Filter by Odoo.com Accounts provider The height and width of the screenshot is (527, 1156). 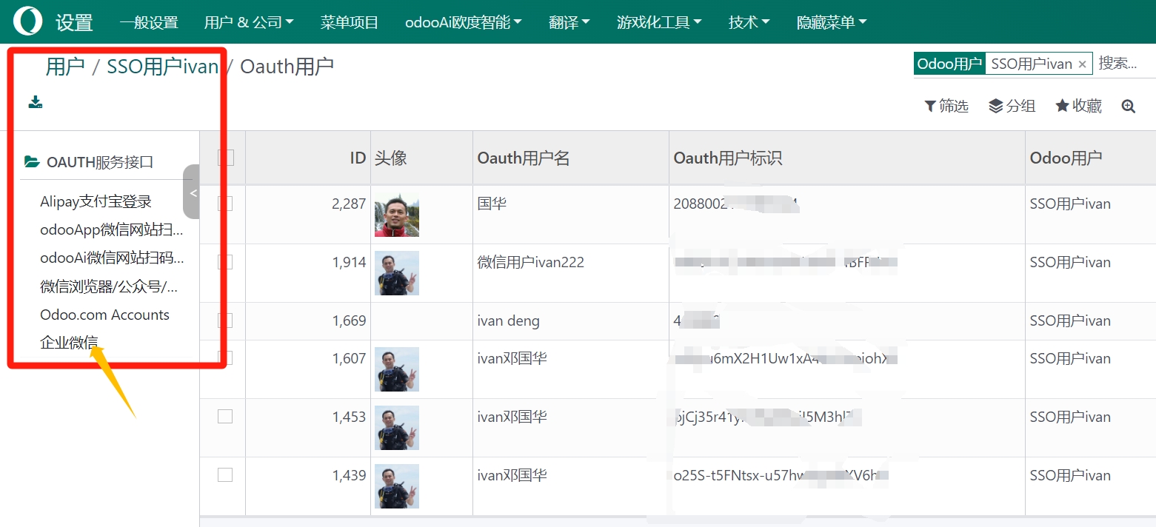tap(104, 315)
